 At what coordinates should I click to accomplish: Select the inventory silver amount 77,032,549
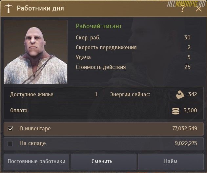pyautogui.click(x=185, y=128)
